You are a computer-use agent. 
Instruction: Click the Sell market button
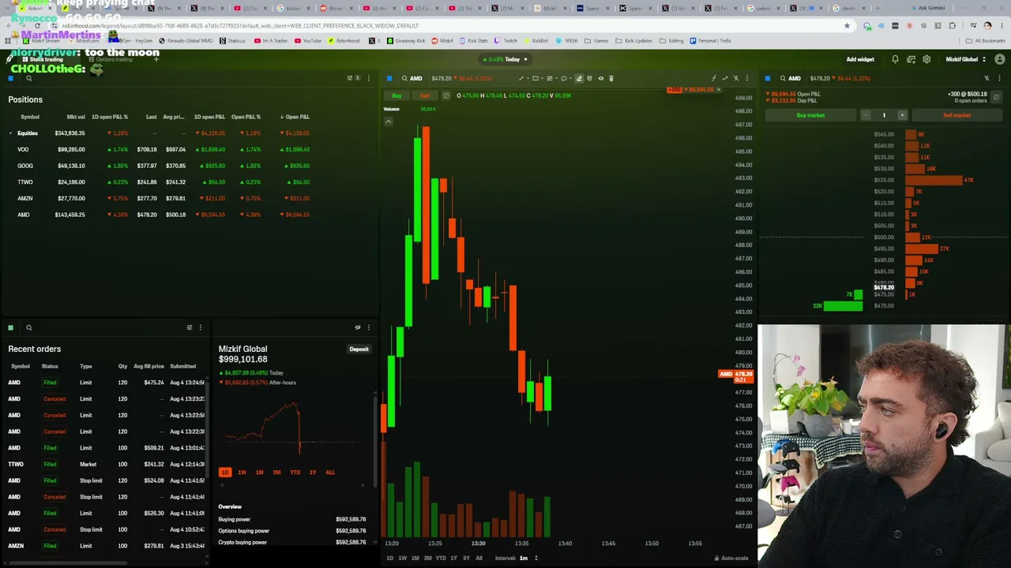957,115
